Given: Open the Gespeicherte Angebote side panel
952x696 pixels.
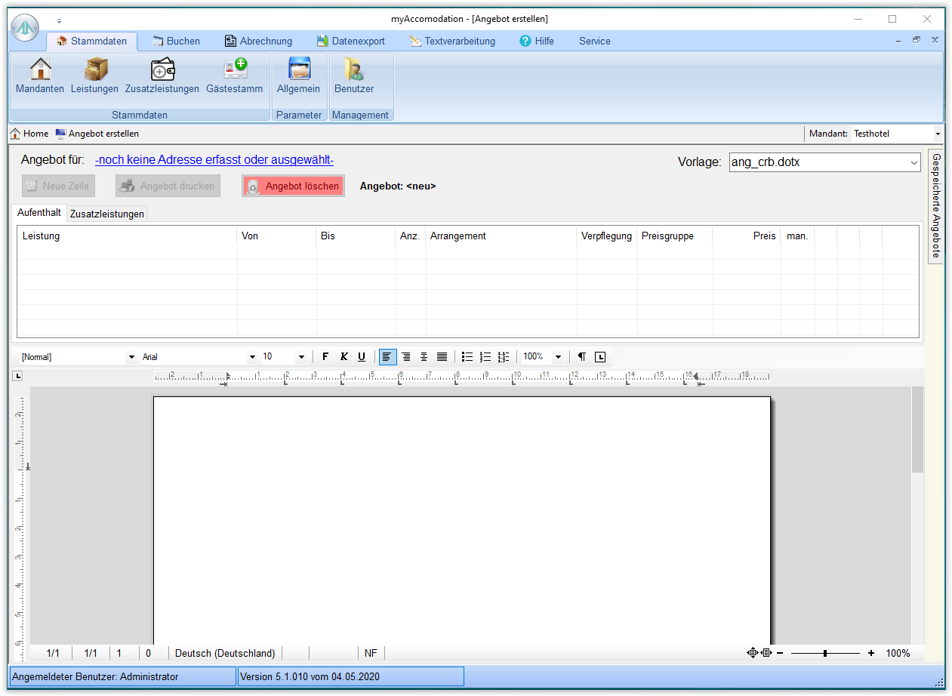Looking at the screenshot, I should 936,206.
